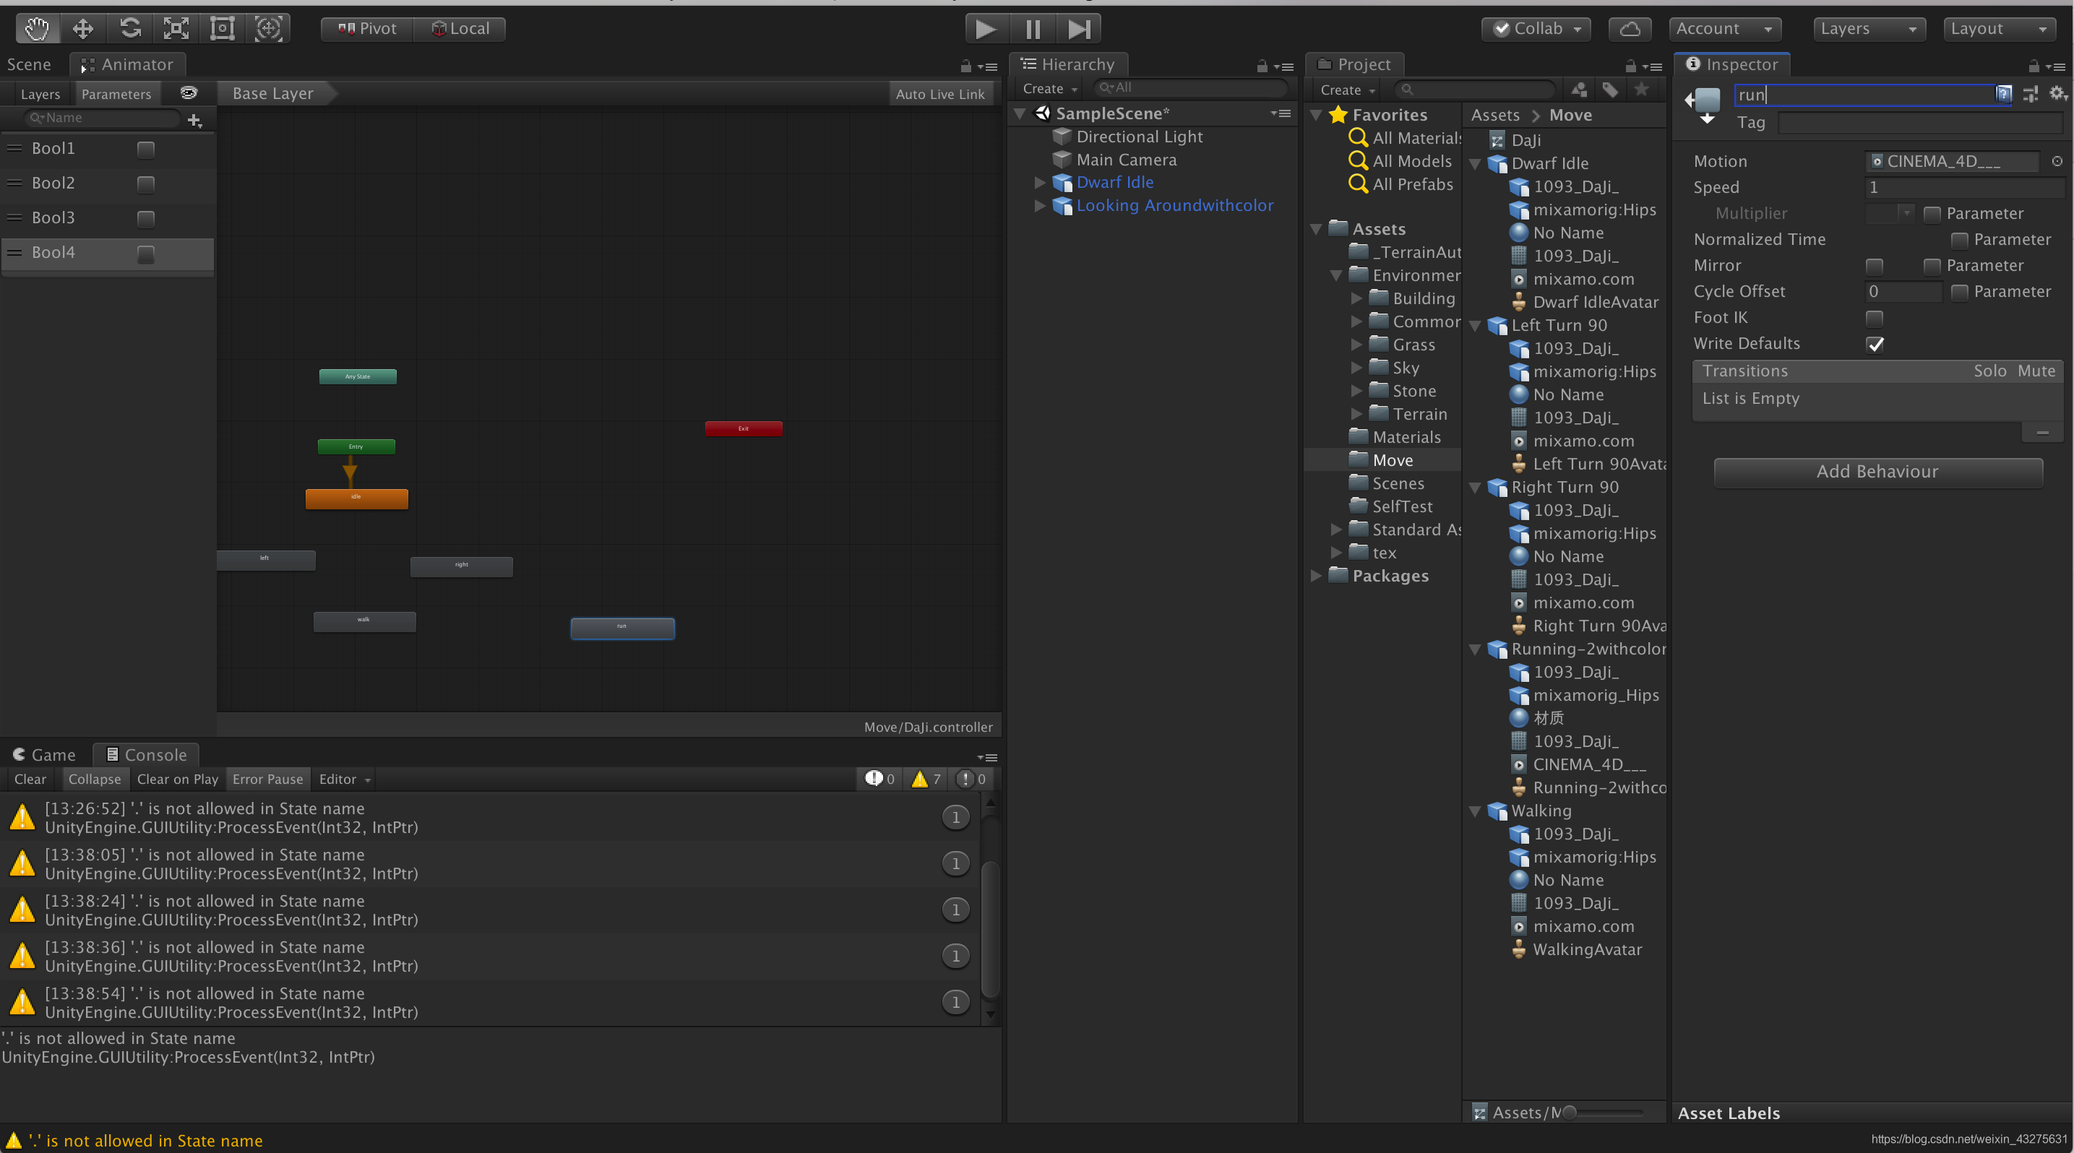Toggle the Animator layer eye icon

click(x=189, y=93)
